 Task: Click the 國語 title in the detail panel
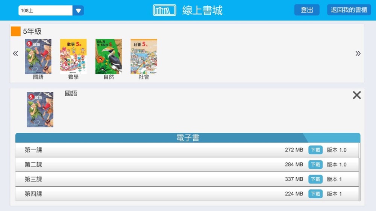click(71, 93)
